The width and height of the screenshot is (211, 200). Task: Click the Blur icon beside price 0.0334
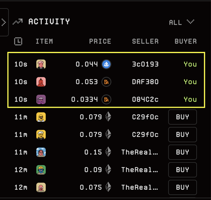[106, 99]
